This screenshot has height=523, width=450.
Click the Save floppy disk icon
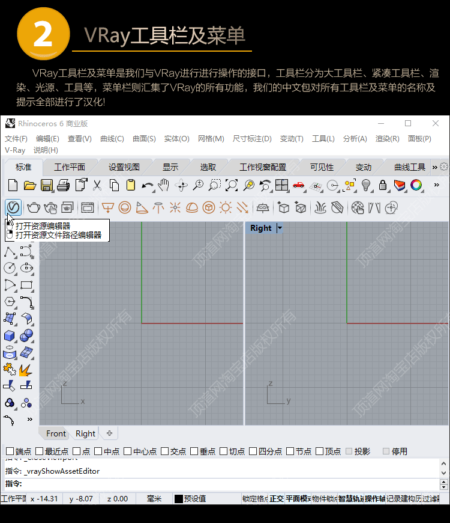(x=47, y=185)
